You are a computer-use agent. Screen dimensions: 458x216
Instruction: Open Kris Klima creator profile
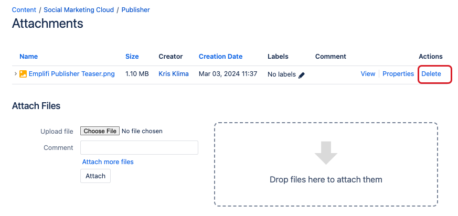[174, 74]
